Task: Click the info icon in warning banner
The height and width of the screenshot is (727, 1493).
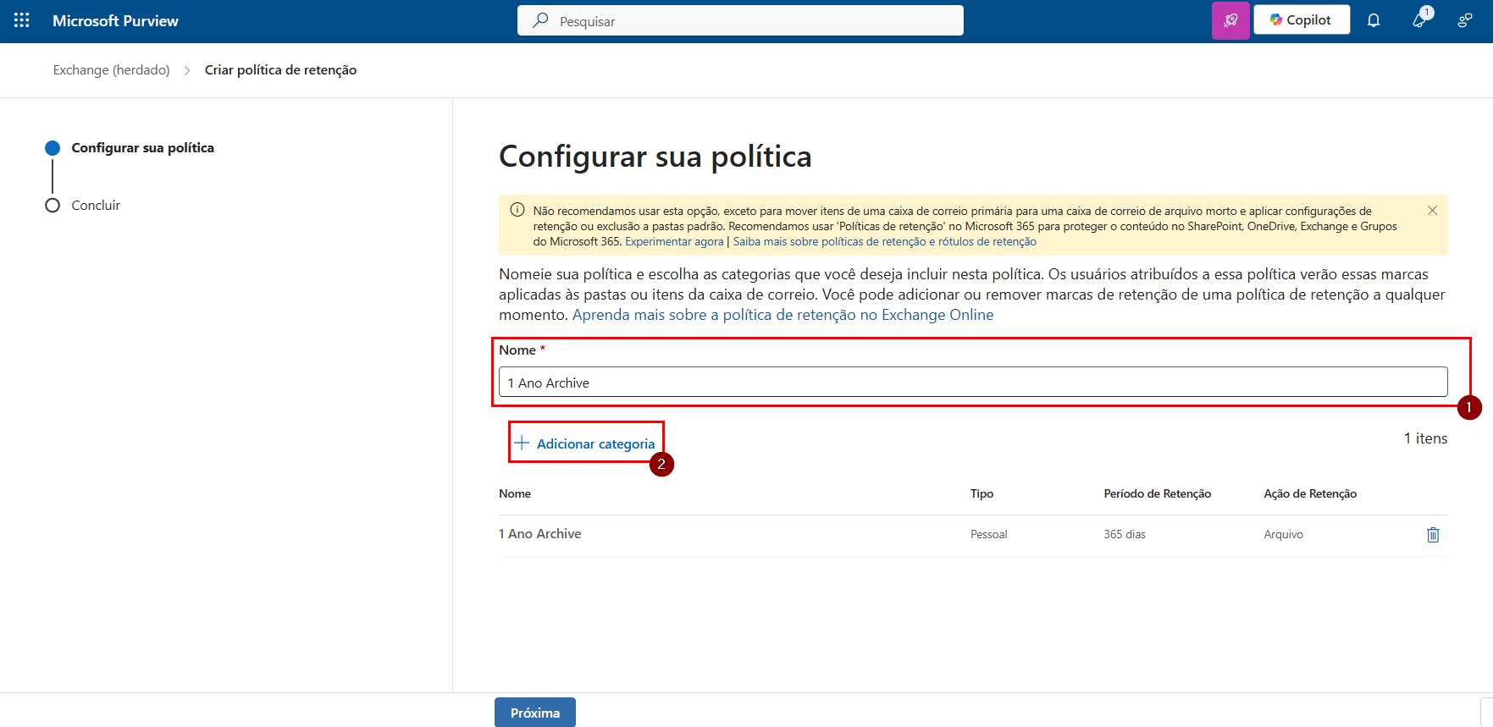Action: point(517,210)
